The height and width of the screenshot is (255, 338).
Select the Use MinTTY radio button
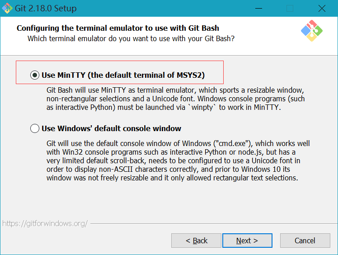(35, 75)
